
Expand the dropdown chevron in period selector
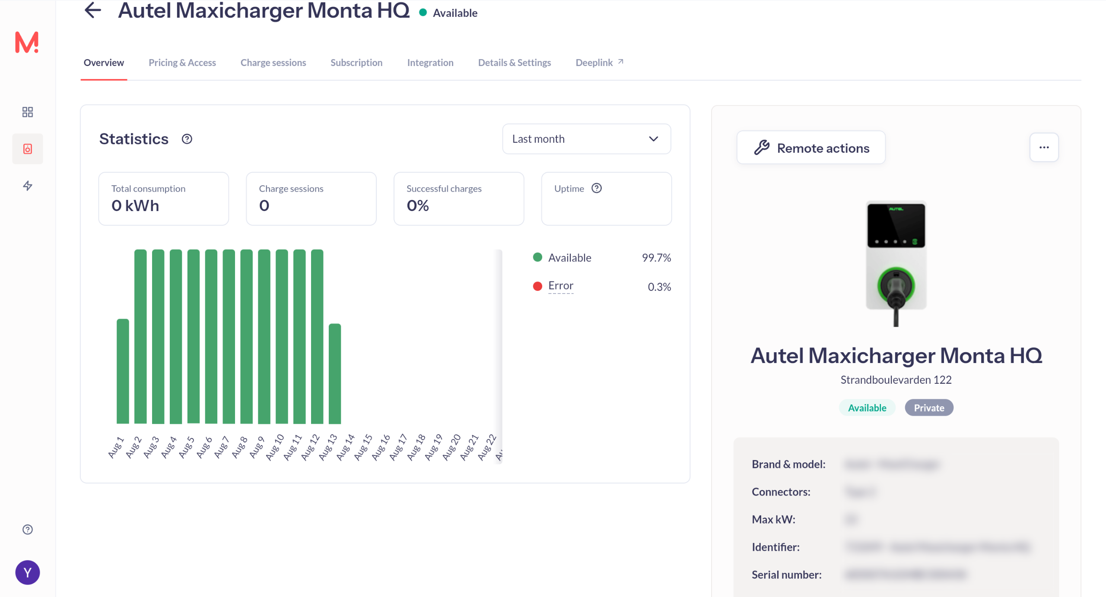[653, 139]
